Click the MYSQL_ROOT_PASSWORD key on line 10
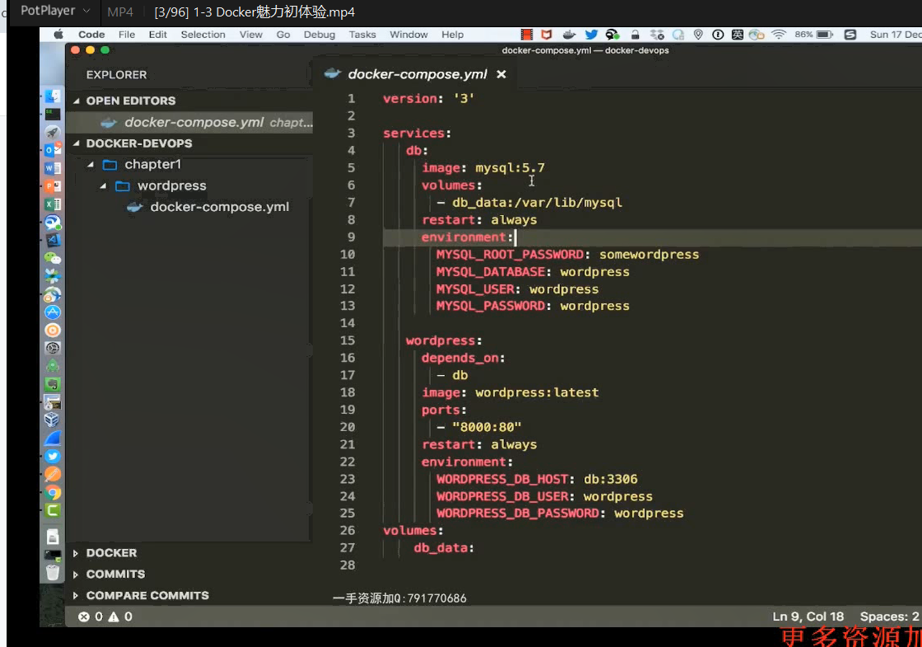The height and width of the screenshot is (647, 922). (510, 255)
